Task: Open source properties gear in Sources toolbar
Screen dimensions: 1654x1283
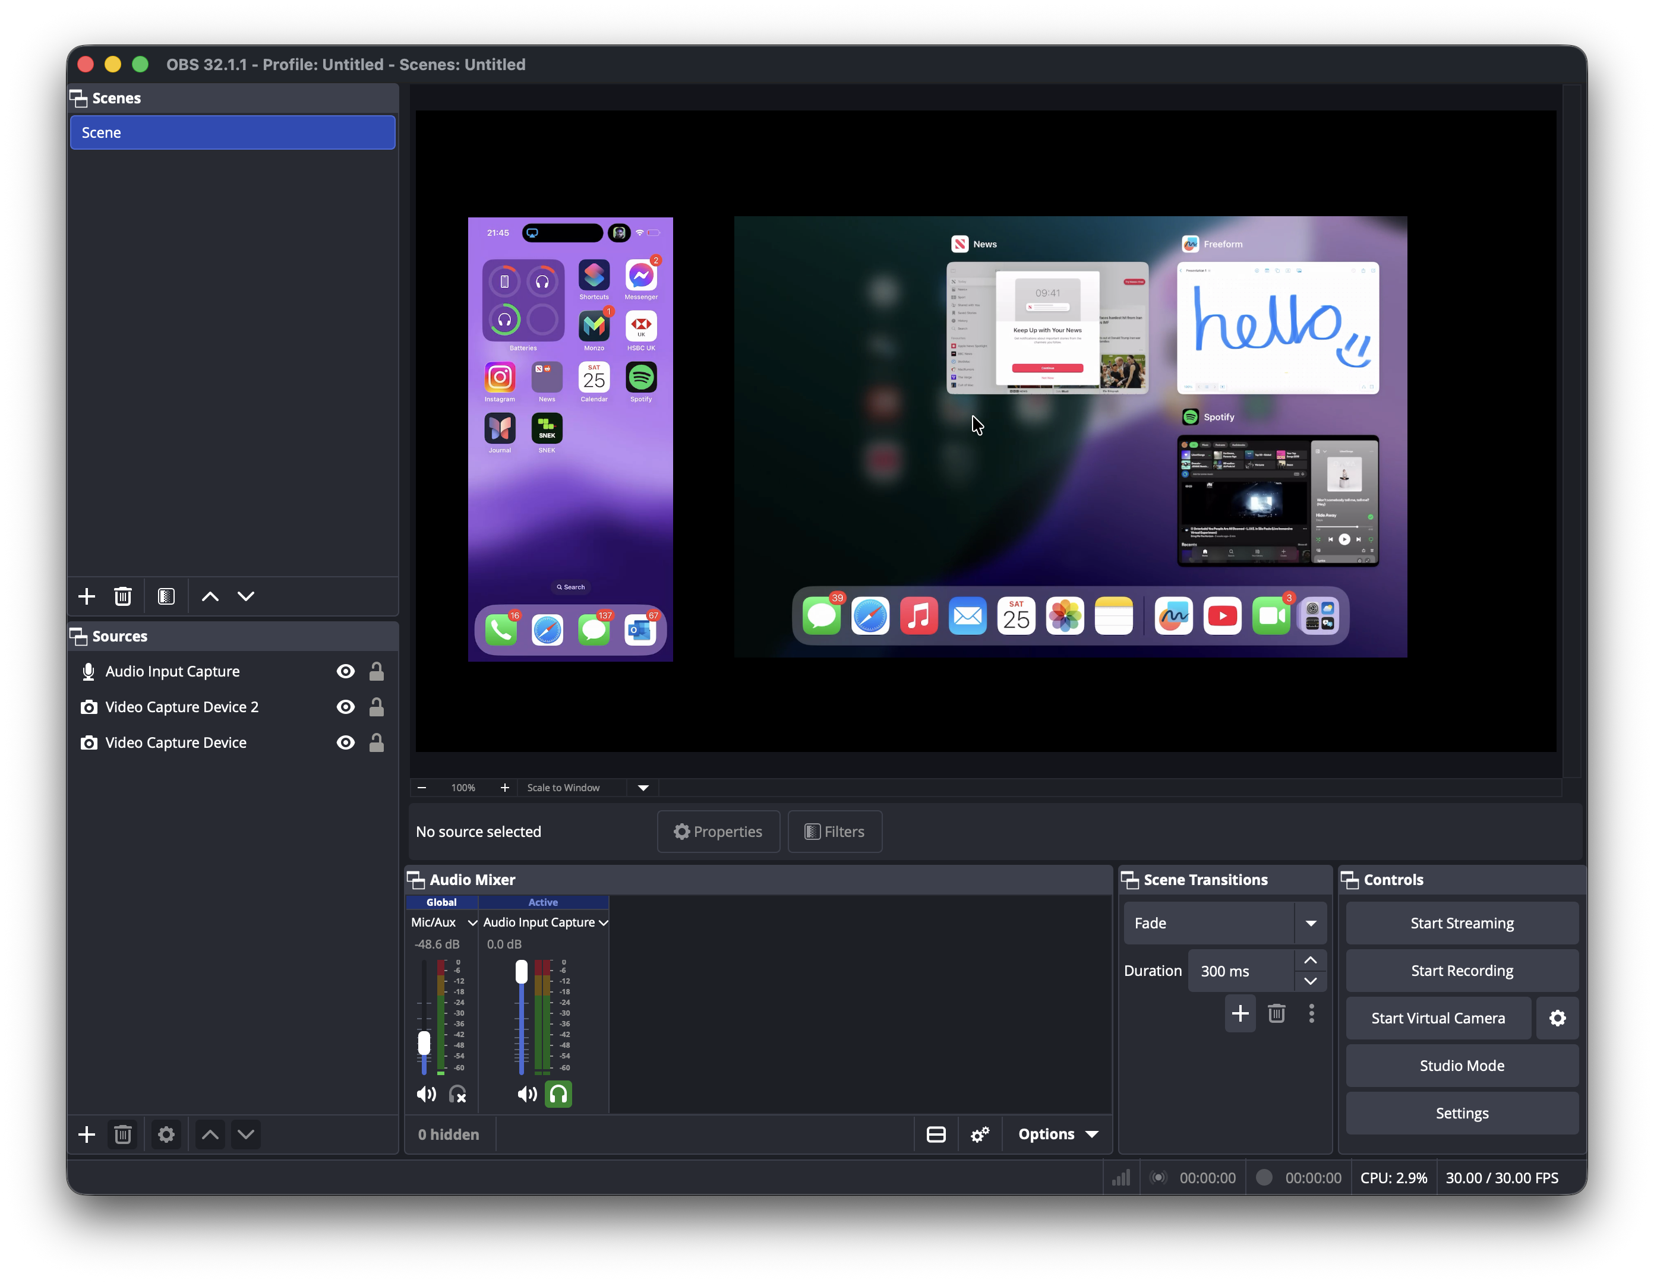Action: (x=166, y=1134)
